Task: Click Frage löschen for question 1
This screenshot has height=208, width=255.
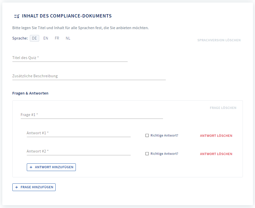Action: 223,108
